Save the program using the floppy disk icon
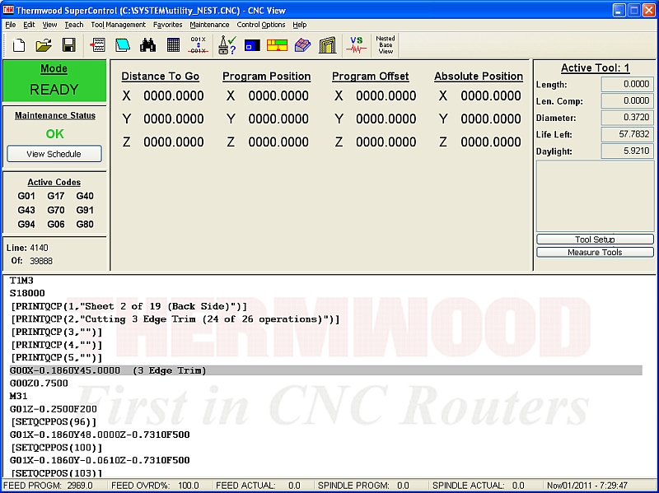659x493 pixels. point(69,45)
